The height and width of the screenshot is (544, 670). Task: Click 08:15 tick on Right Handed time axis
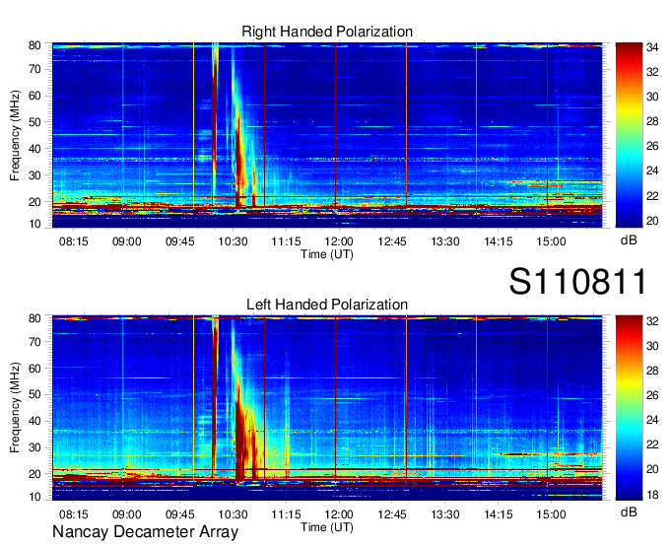74,241
